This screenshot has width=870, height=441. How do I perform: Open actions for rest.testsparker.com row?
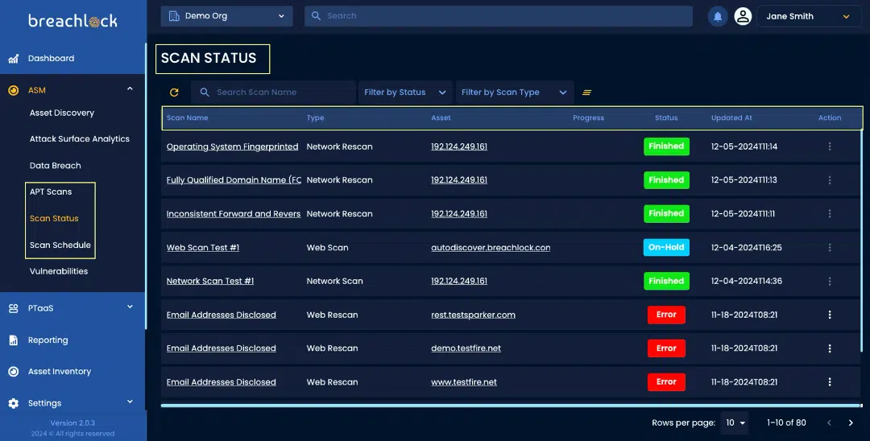[830, 315]
